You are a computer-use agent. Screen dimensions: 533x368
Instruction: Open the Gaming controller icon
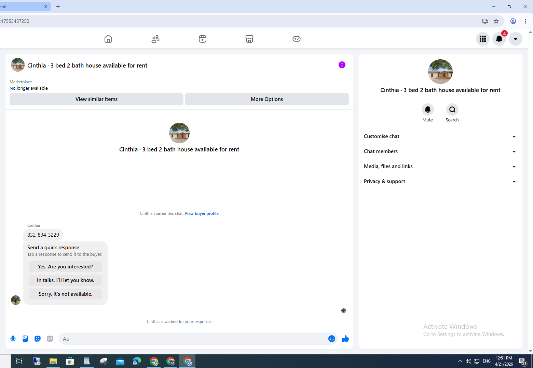click(297, 39)
